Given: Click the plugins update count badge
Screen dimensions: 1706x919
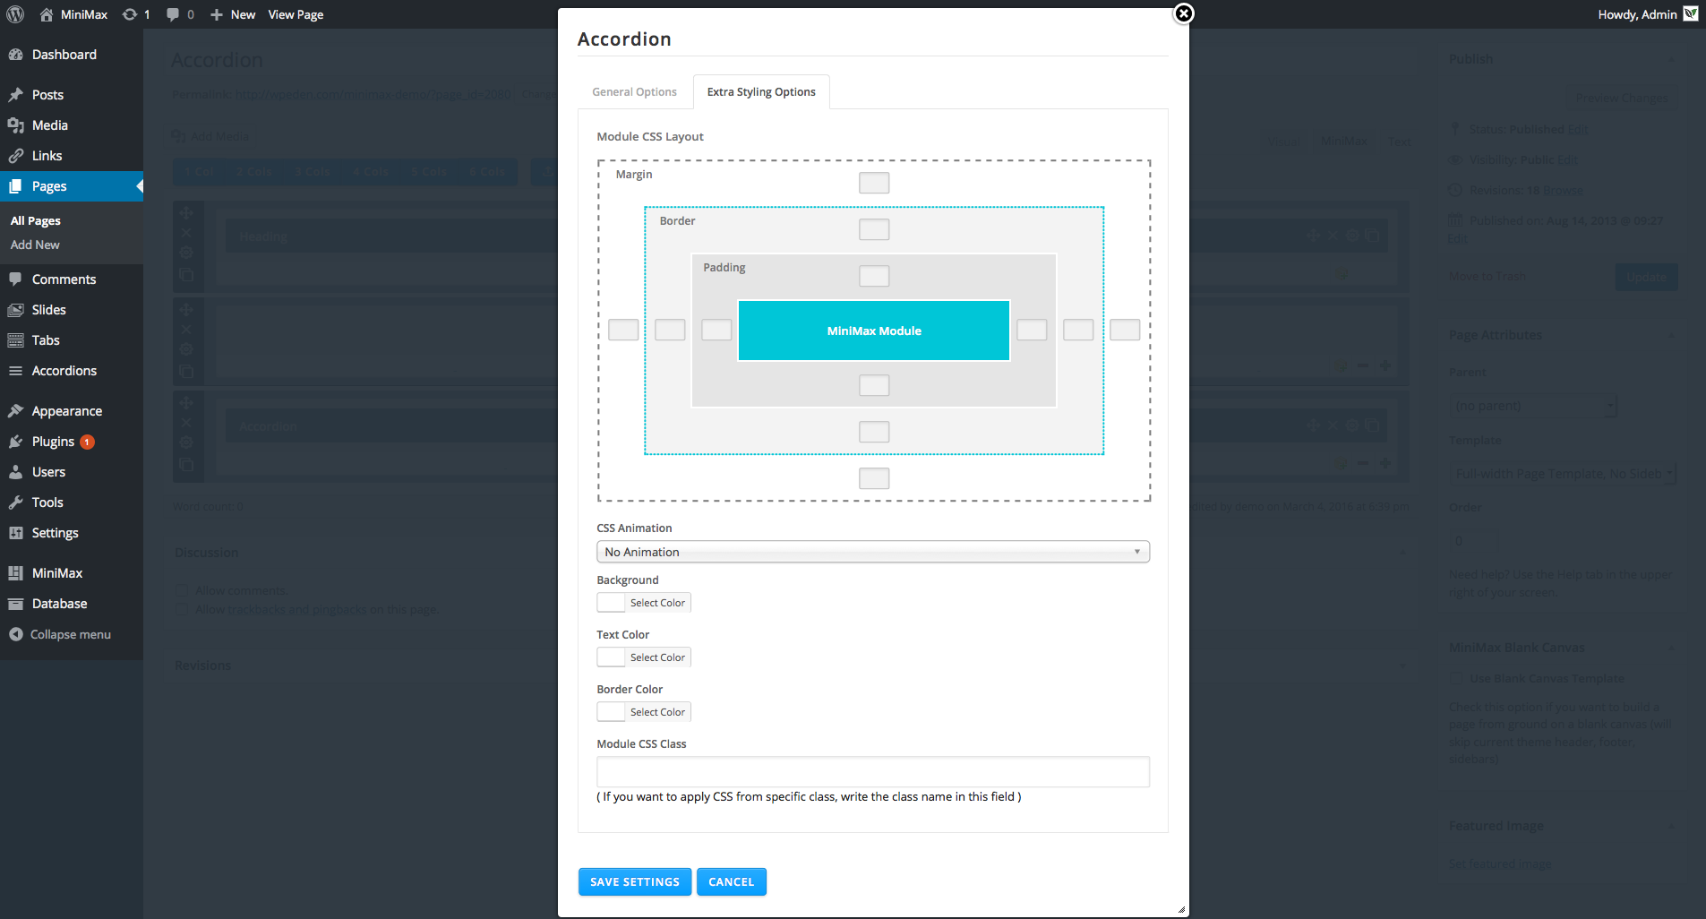Looking at the screenshot, I should [x=87, y=442].
